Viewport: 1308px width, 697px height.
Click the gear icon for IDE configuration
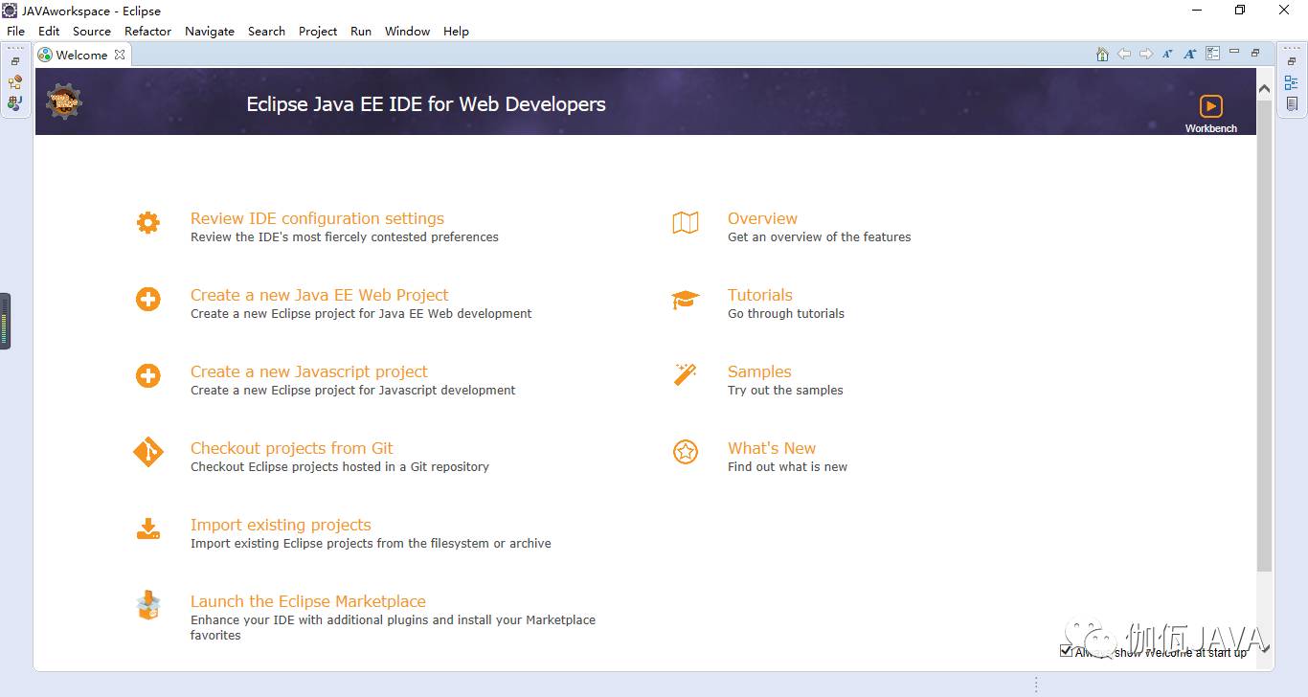pyautogui.click(x=147, y=223)
